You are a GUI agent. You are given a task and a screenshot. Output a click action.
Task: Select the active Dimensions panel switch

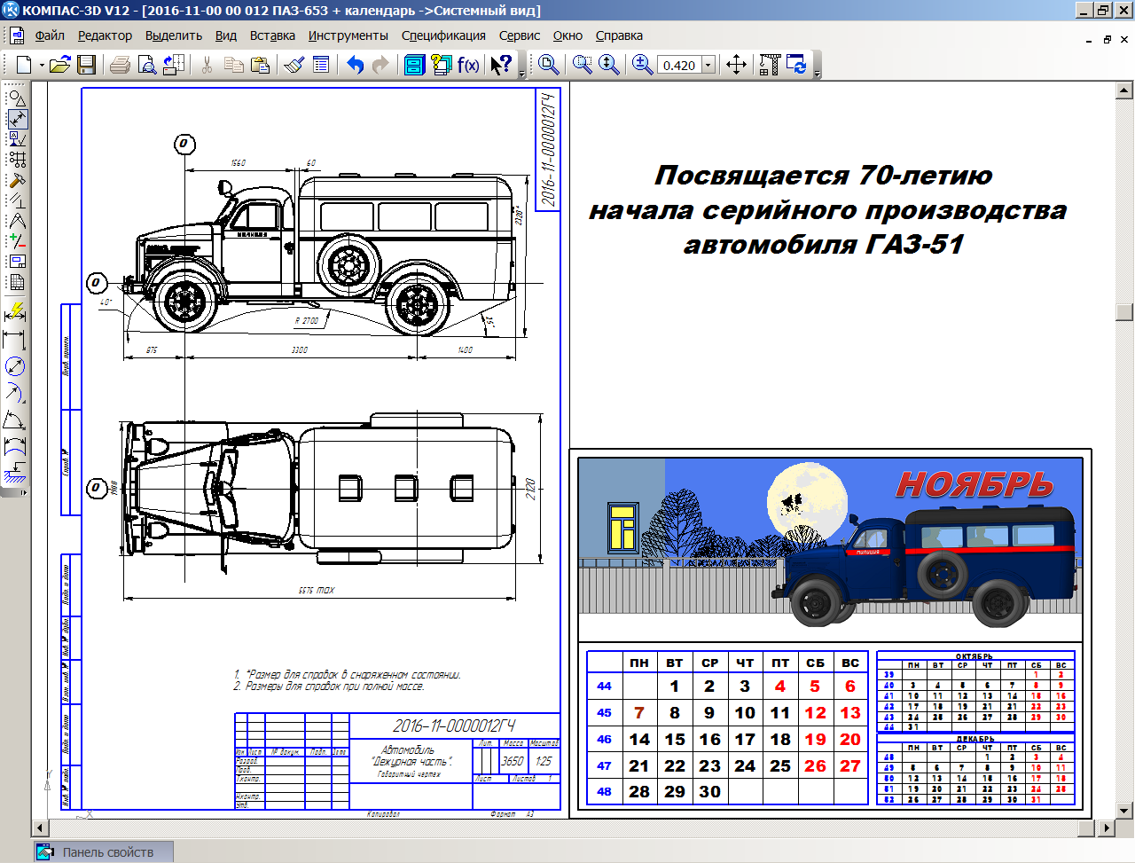click(17, 119)
